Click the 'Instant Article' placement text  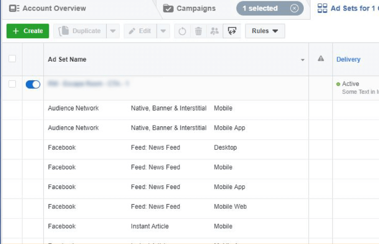[149, 227]
